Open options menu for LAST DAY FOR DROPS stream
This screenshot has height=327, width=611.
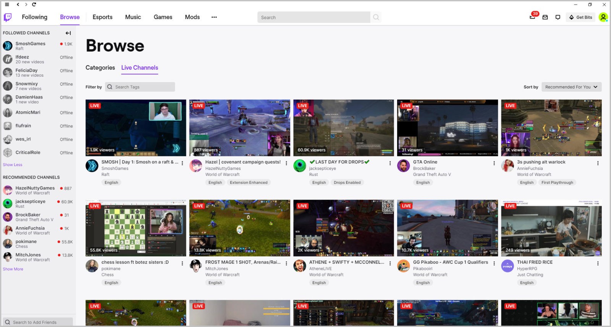(x=390, y=163)
